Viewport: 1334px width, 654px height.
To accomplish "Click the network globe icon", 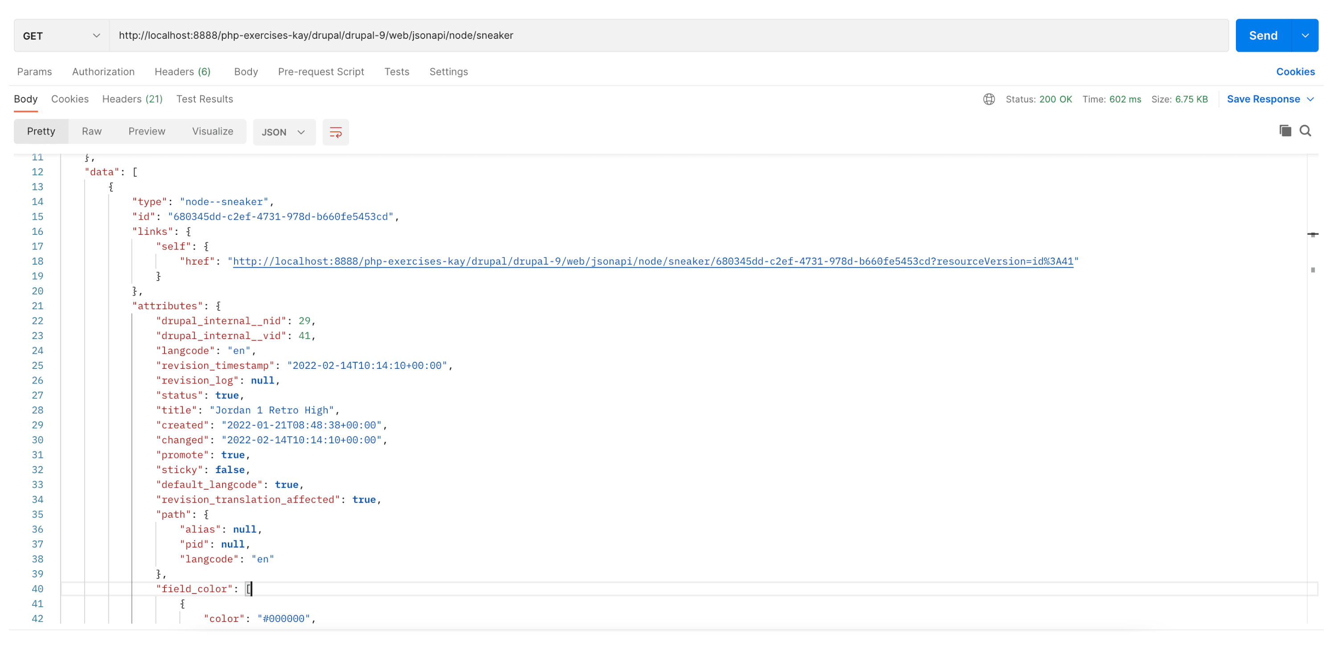I will coord(988,99).
